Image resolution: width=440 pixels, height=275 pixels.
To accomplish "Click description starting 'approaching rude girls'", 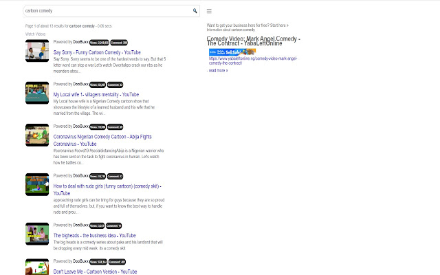I will tap(109, 206).
